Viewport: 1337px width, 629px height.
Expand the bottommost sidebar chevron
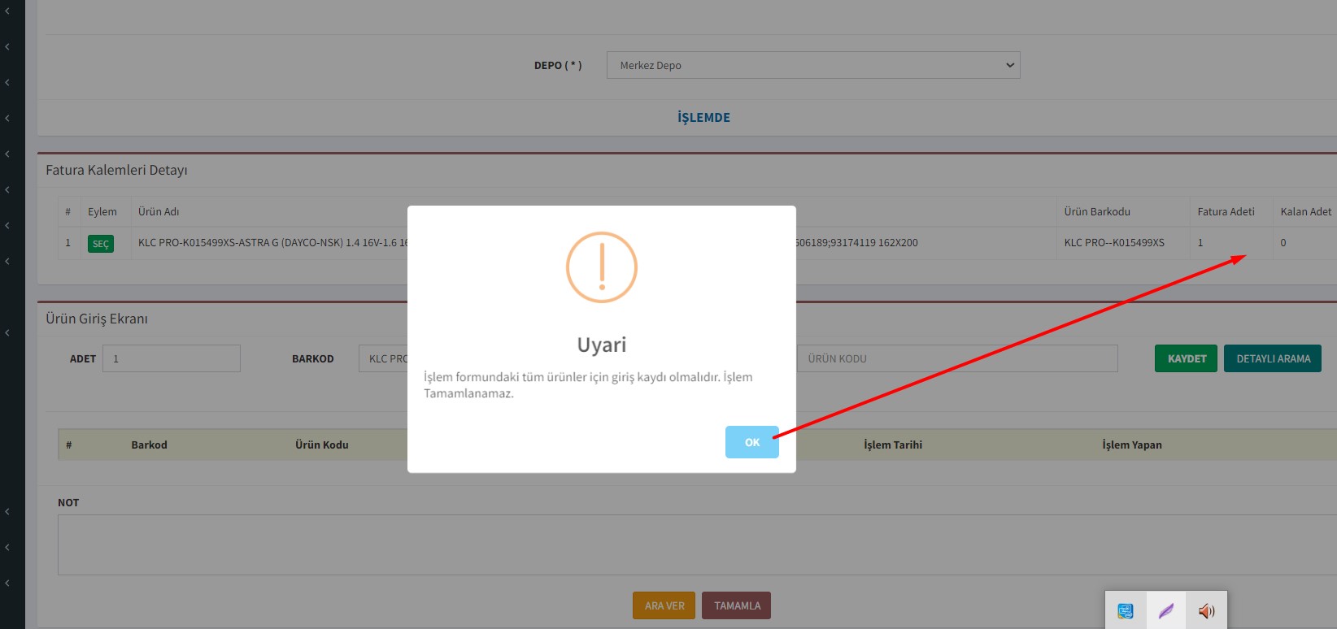[7, 583]
